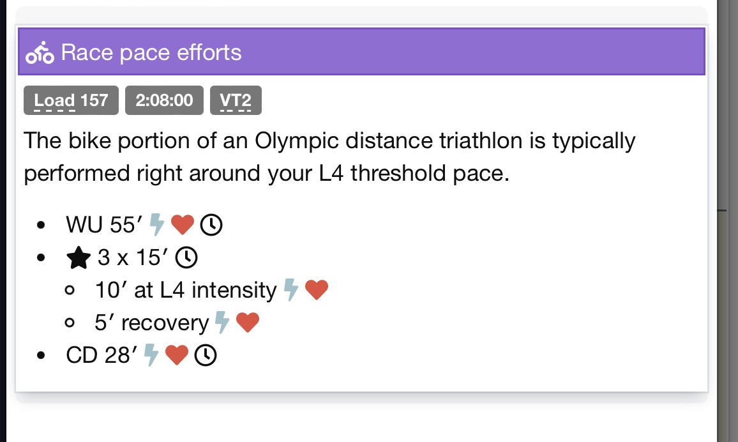The width and height of the screenshot is (738, 442).
Task: Click the lightning bolt beside 5′ recovery
Action: point(222,323)
